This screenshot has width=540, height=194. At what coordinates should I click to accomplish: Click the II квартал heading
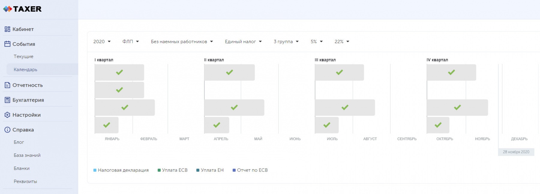(214, 60)
